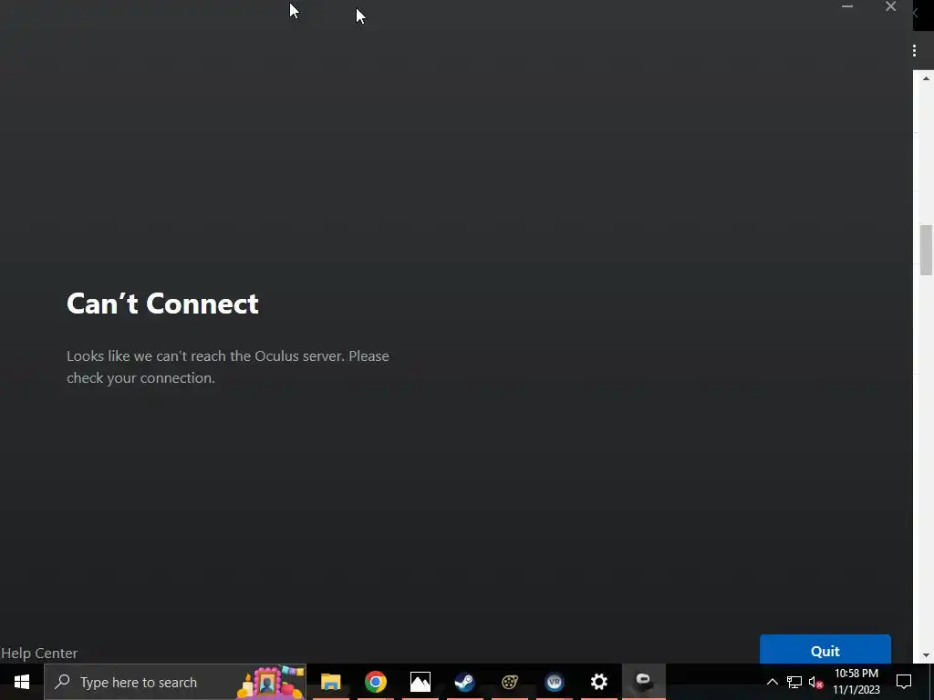Select the Oculus app taskbar icon
The height and width of the screenshot is (700, 934).
644,682
